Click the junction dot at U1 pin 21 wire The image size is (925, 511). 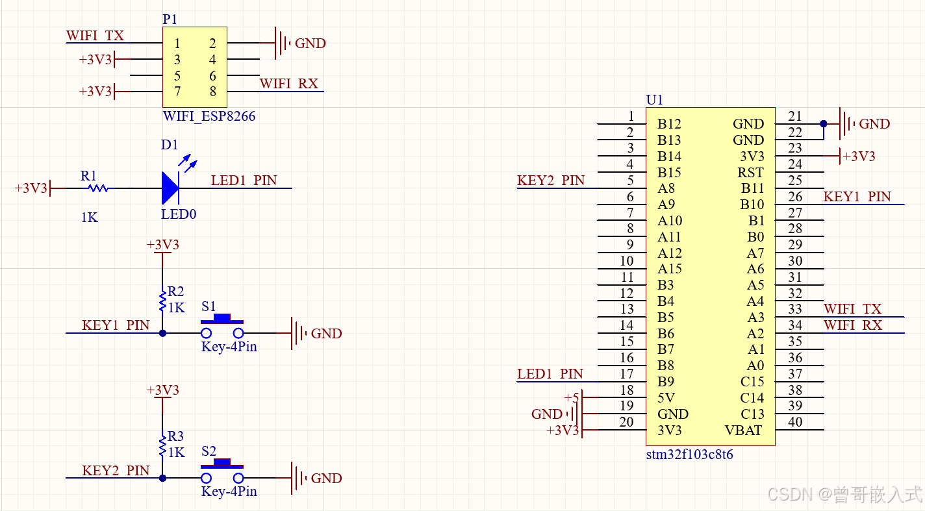(x=823, y=123)
